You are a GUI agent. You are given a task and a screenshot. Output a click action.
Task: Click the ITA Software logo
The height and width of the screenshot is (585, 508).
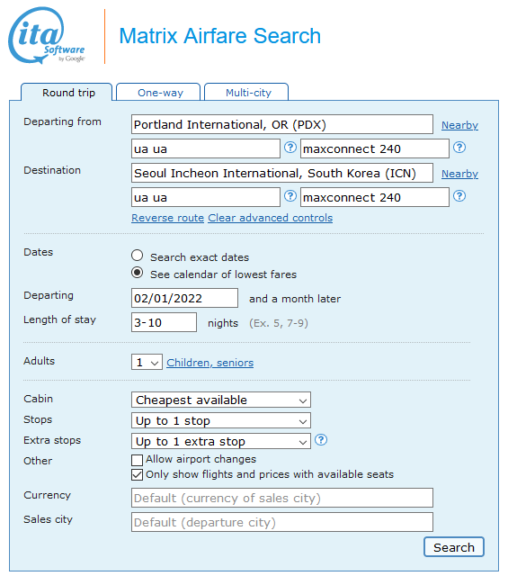tap(47, 35)
